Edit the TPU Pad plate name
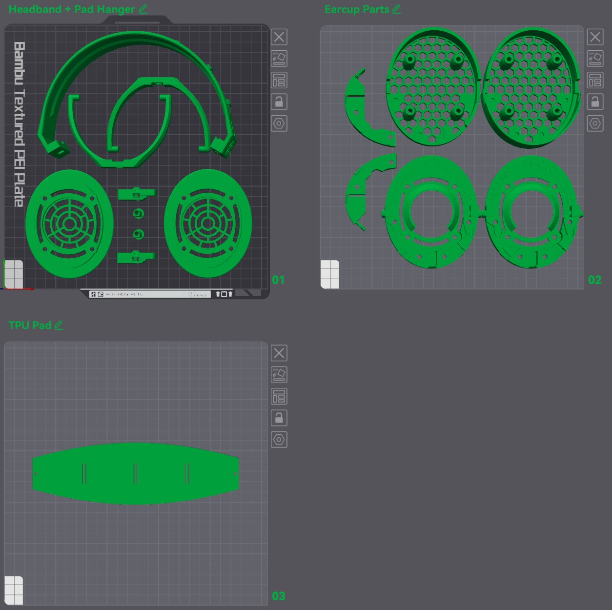The height and width of the screenshot is (610, 612). (x=59, y=325)
